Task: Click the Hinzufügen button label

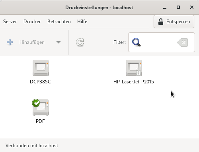Action: tap(32, 42)
